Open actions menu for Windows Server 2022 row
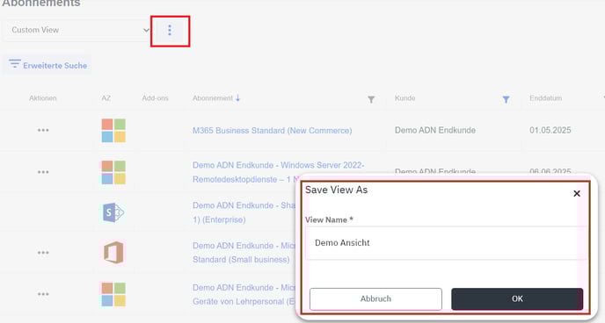Image resolution: width=605 pixels, height=323 pixels. pyautogui.click(x=43, y=172)
